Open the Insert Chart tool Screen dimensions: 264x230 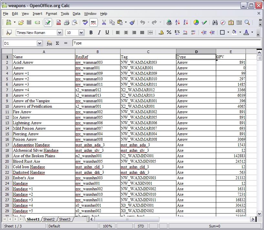(x=196, y=23)
